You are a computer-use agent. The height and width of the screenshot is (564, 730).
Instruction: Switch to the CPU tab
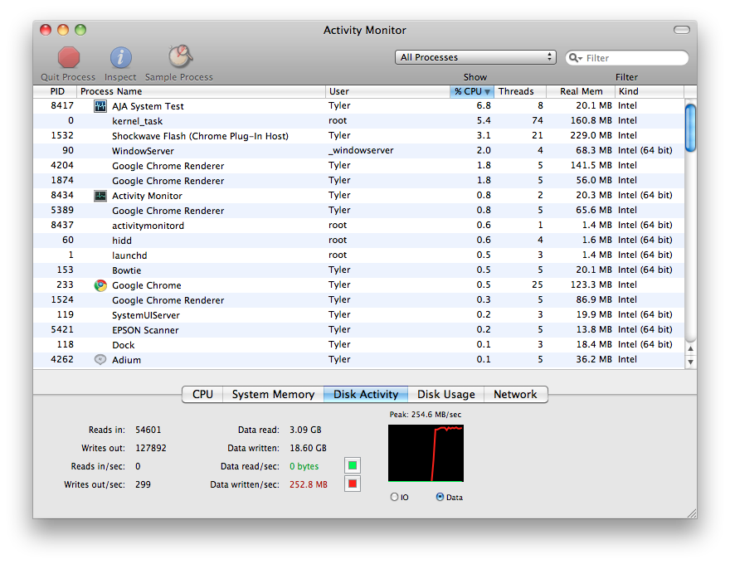(x=202, y=394)
